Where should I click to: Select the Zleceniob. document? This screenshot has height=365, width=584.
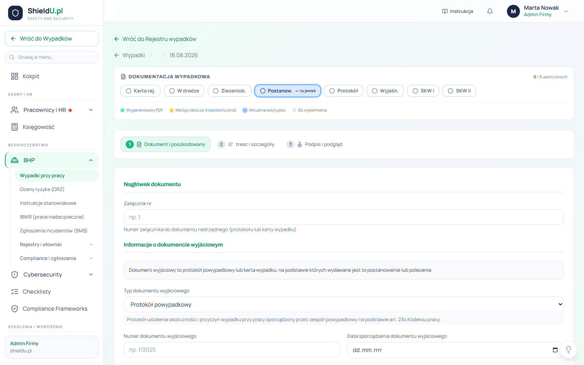tap(230, 91)
